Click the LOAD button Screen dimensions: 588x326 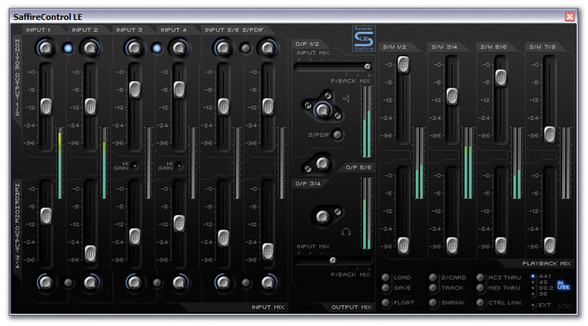pos(385,277)
